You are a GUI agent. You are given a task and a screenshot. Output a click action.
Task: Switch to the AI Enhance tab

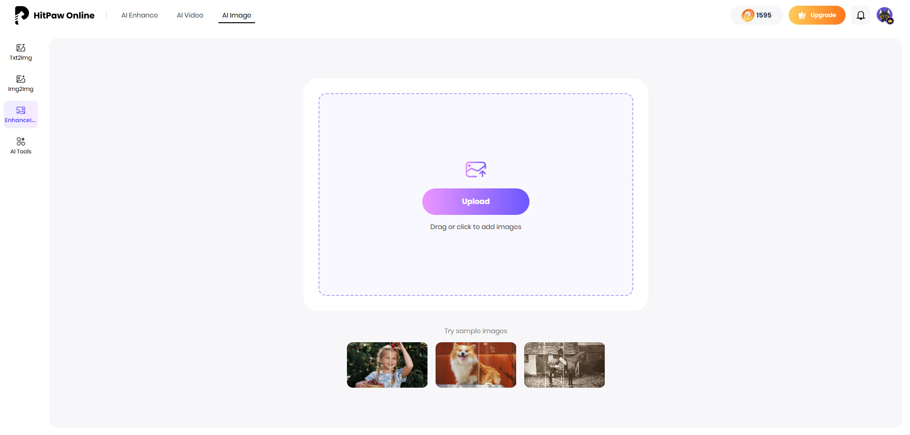[x=139, y=15]
